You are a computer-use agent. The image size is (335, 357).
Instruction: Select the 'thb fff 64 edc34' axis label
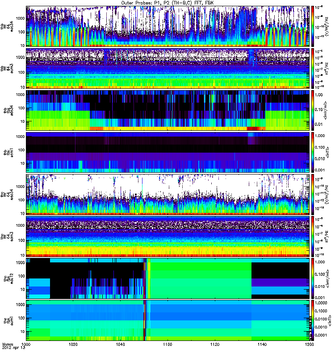coord(7,26)
